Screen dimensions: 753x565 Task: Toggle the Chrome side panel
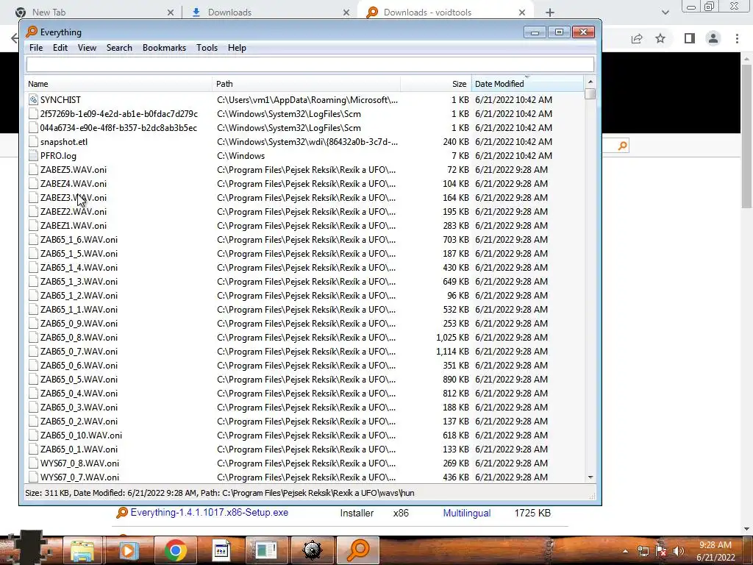pos(690,38)
